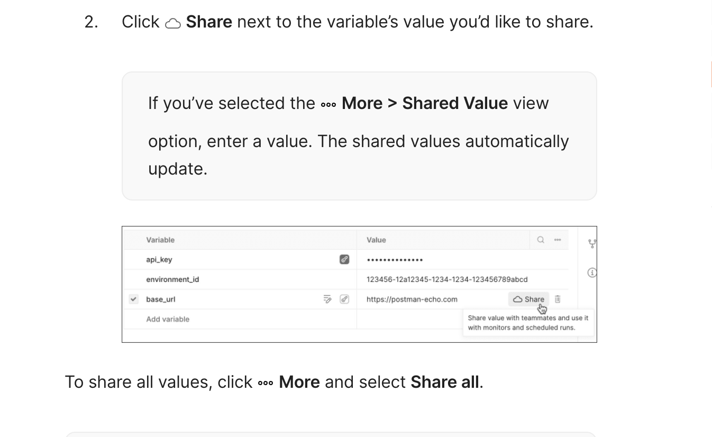Open the info icon in right sidebar
Viewport: 712px width, 437px height.
(x=592, y=272)
